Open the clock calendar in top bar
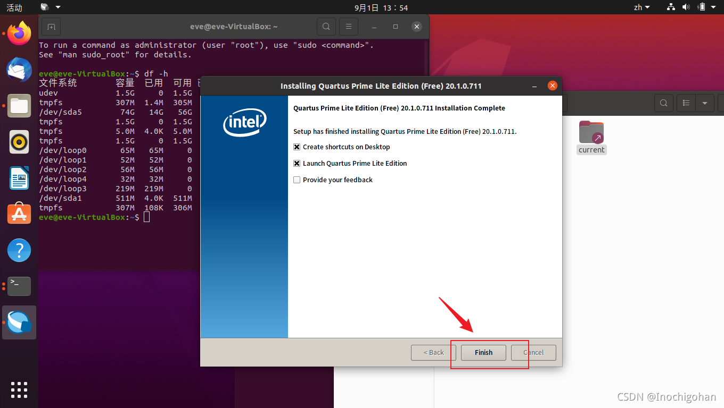This screenshot has width=724, height=408. [x=381, y=7]
